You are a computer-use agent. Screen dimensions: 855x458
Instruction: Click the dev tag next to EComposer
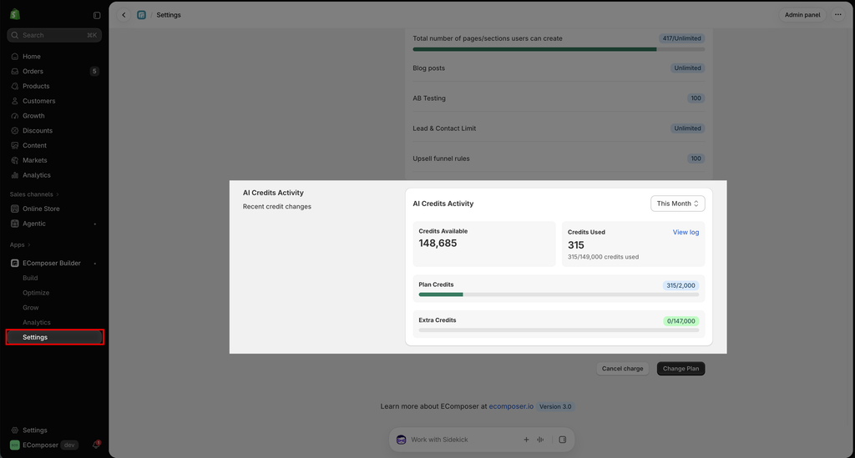click(x=69, y=445)
